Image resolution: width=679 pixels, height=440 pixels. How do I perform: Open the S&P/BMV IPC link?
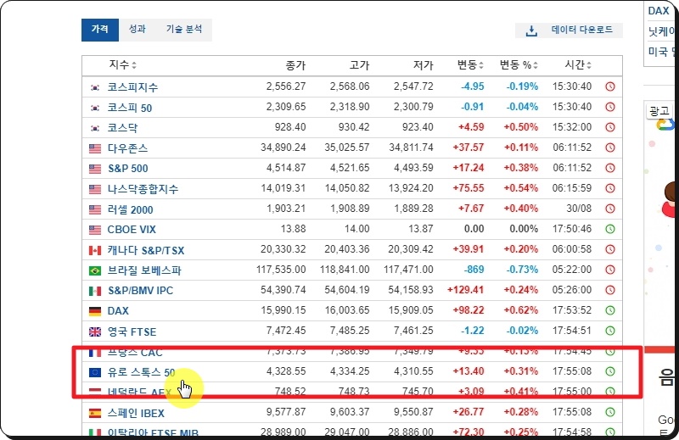140,290
